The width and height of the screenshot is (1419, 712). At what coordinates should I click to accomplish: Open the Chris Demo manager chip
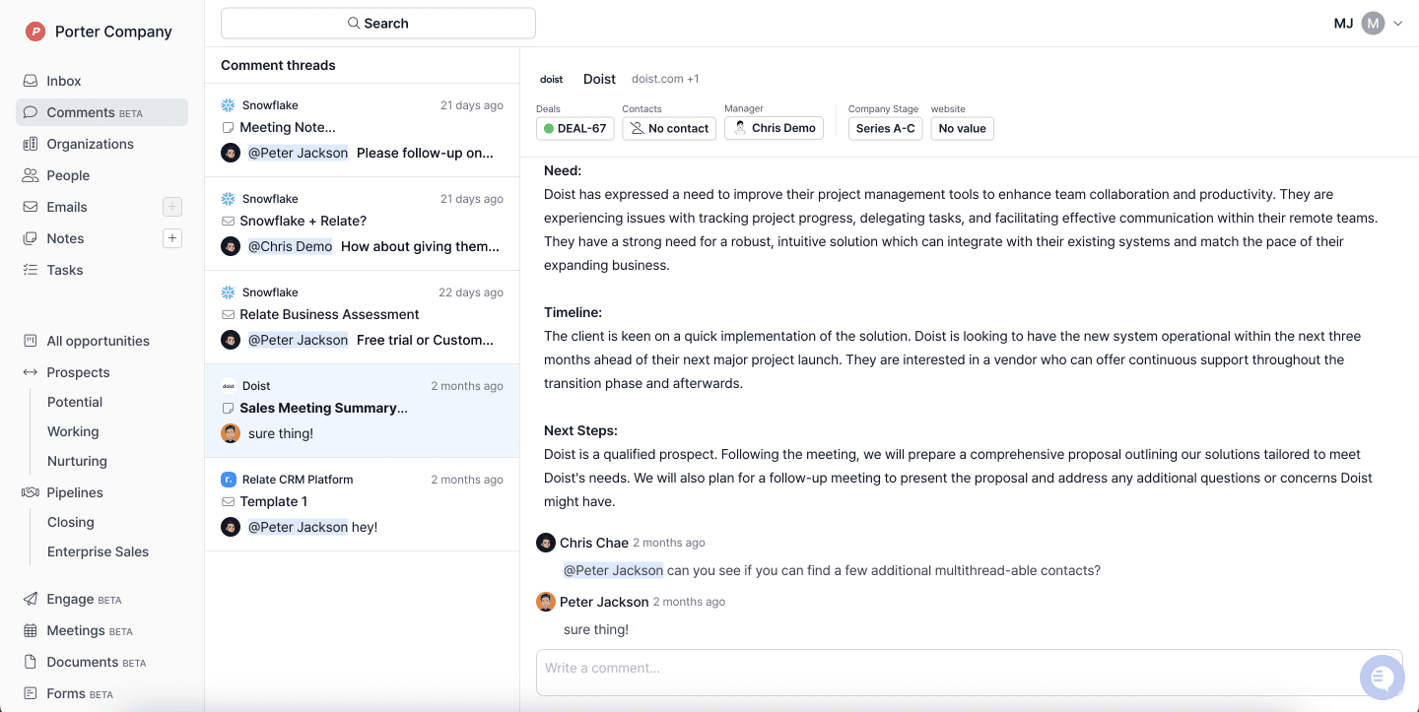click(775, 128)
